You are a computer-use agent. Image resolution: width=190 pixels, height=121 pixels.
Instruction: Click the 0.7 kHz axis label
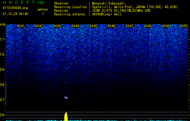point(2,100)
